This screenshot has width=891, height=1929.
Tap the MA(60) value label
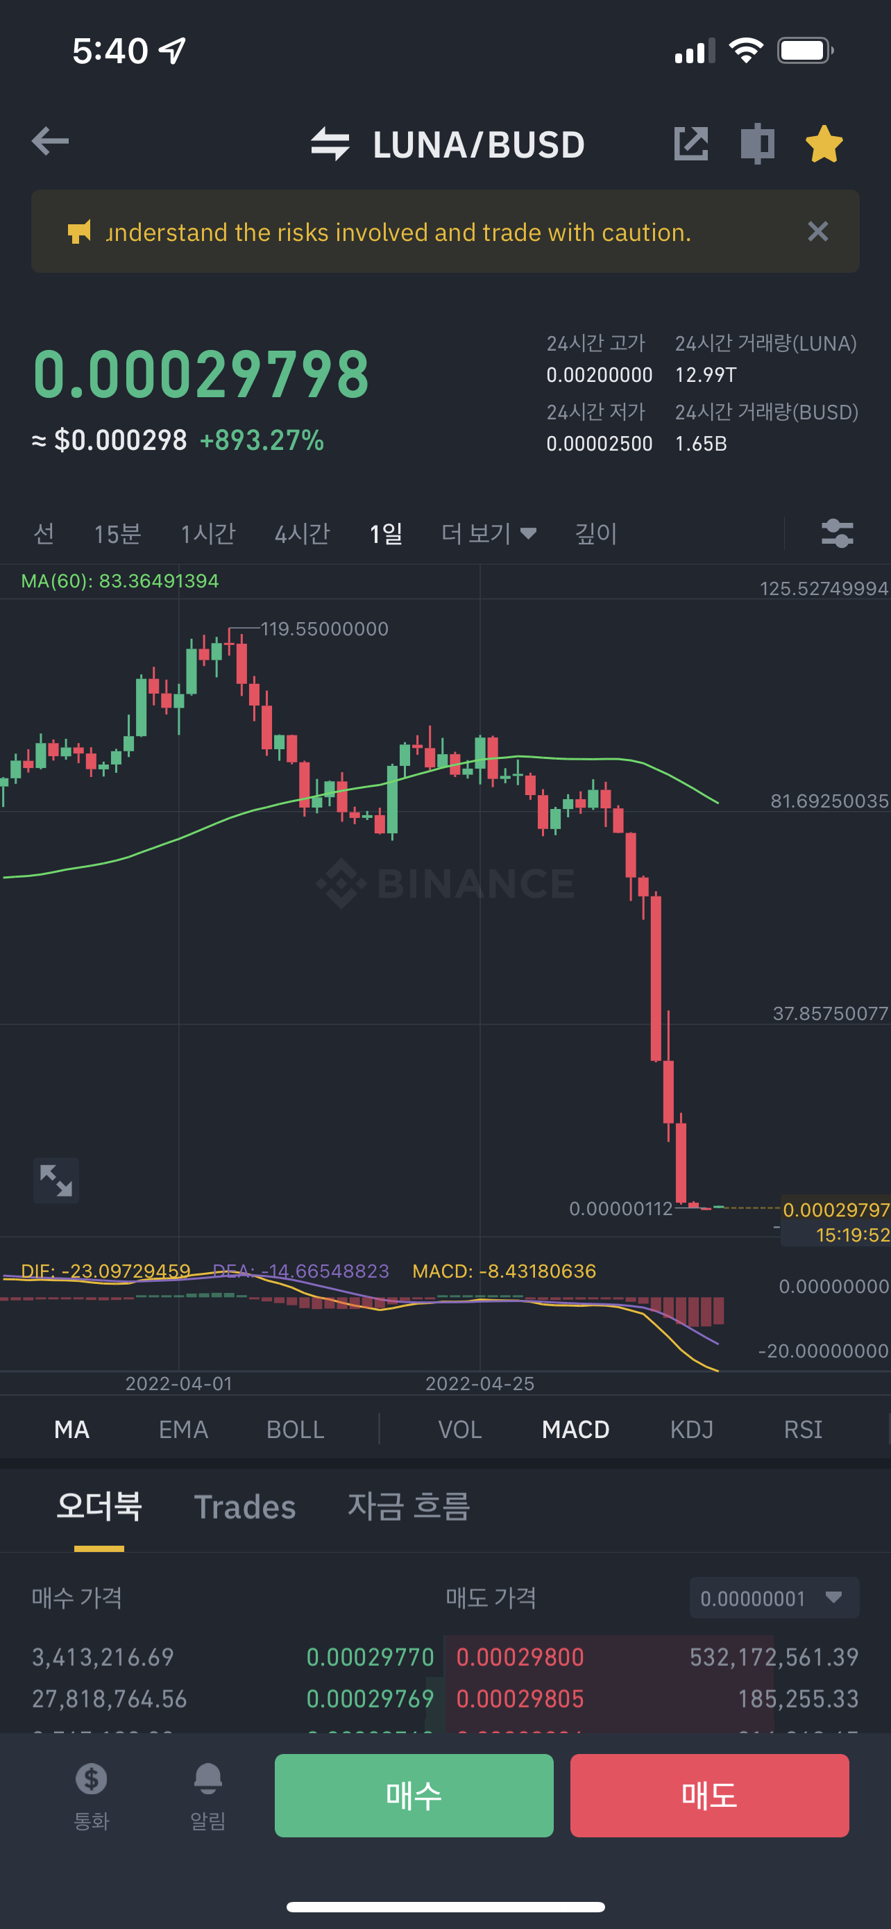pyautogui.click(x=119, y=581)
